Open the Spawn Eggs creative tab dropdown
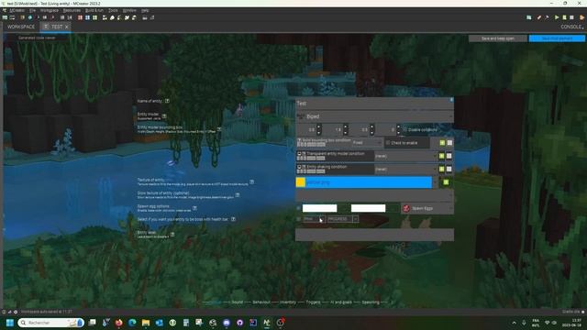Screen dimensions: 587x330 pos(427,208)
